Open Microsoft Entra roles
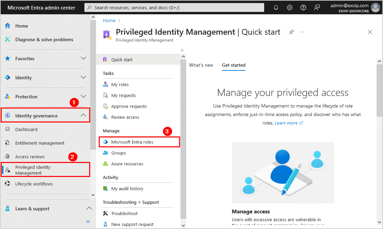The width and height of the screenshot is (383, 229). [132, 142]
